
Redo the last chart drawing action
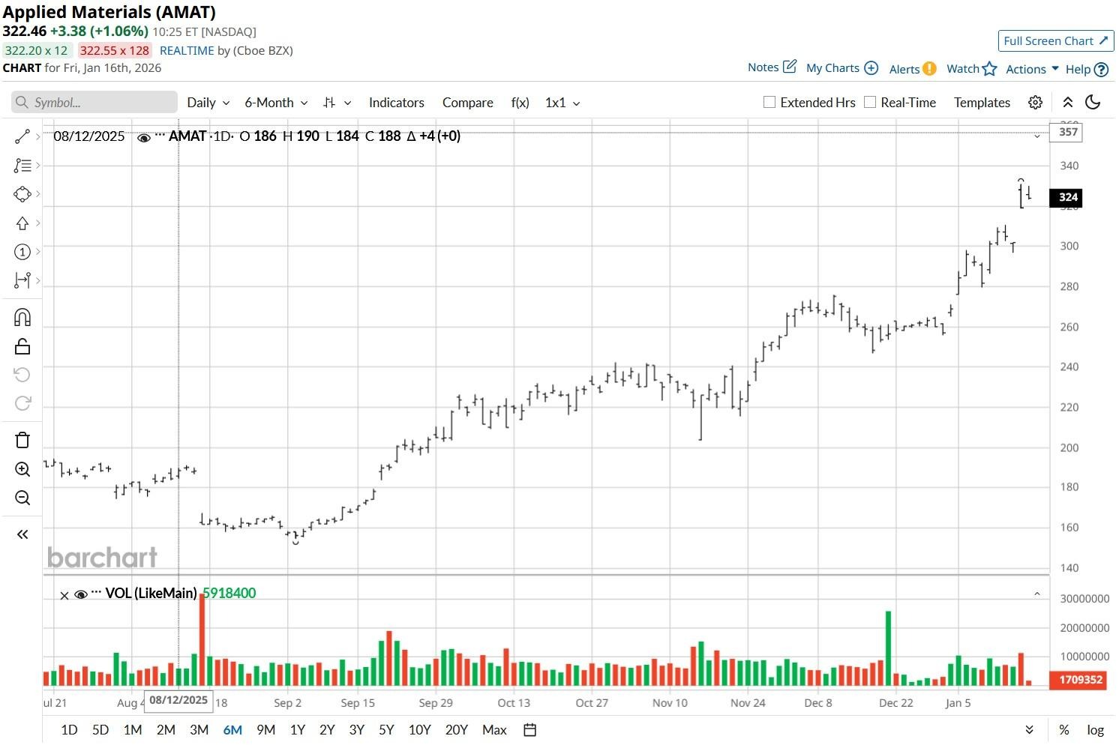point(22,403)
